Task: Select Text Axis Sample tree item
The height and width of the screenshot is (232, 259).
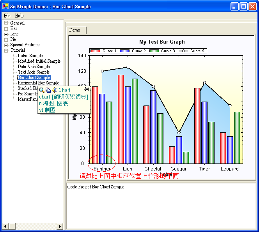Action: (x=34, y=72)
